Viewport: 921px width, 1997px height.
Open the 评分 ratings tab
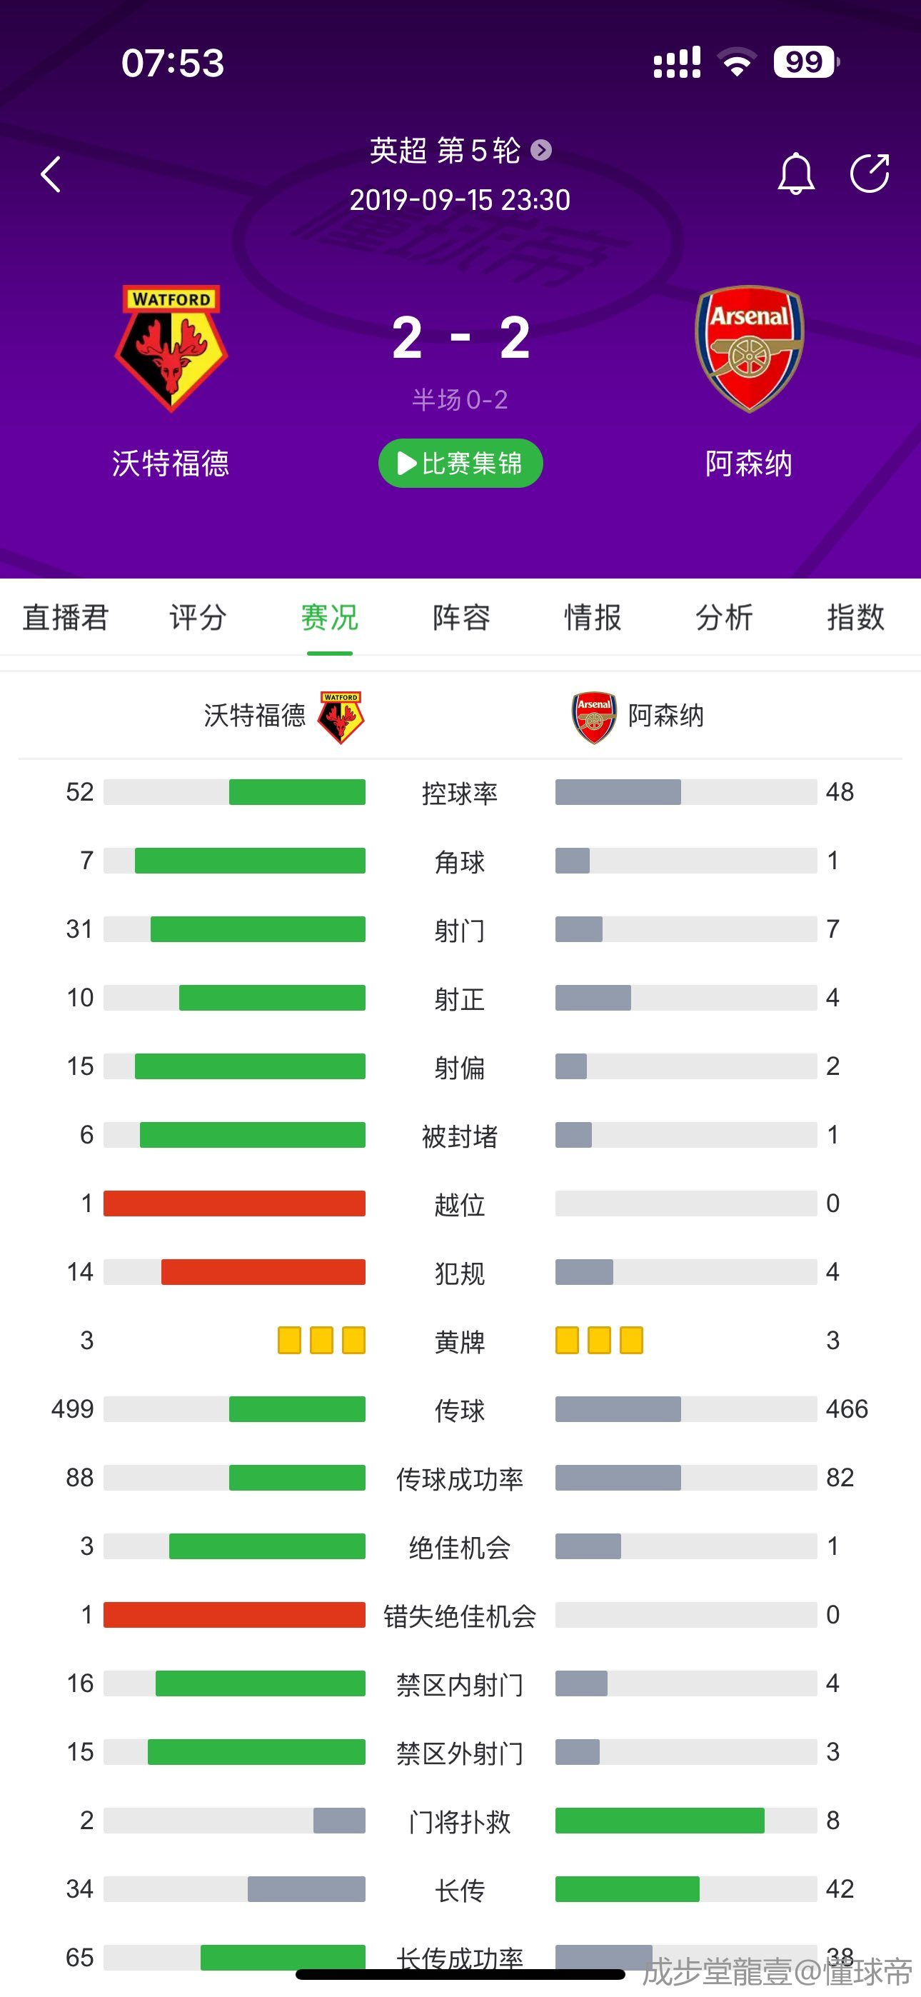click(198, 618)
